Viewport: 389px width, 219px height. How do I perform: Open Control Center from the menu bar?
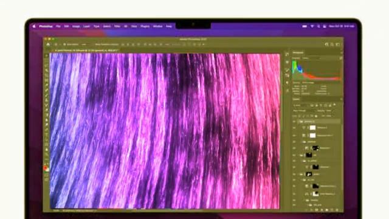pos(325,26)
